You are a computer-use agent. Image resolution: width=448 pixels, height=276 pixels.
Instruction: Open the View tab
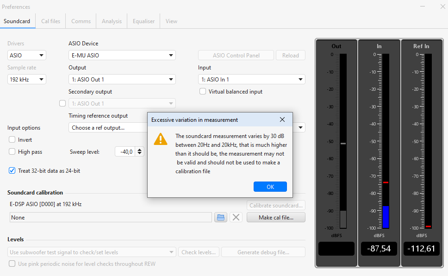171,21
